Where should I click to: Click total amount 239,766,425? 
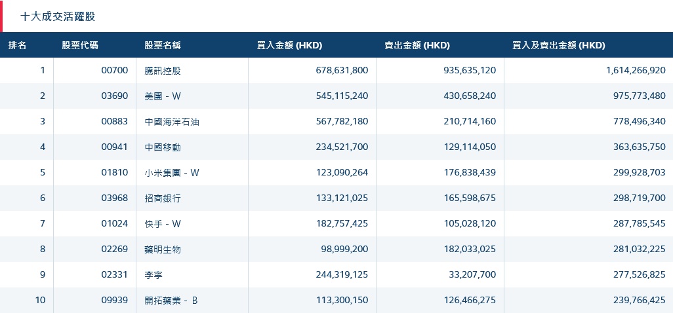pos(640,301)
